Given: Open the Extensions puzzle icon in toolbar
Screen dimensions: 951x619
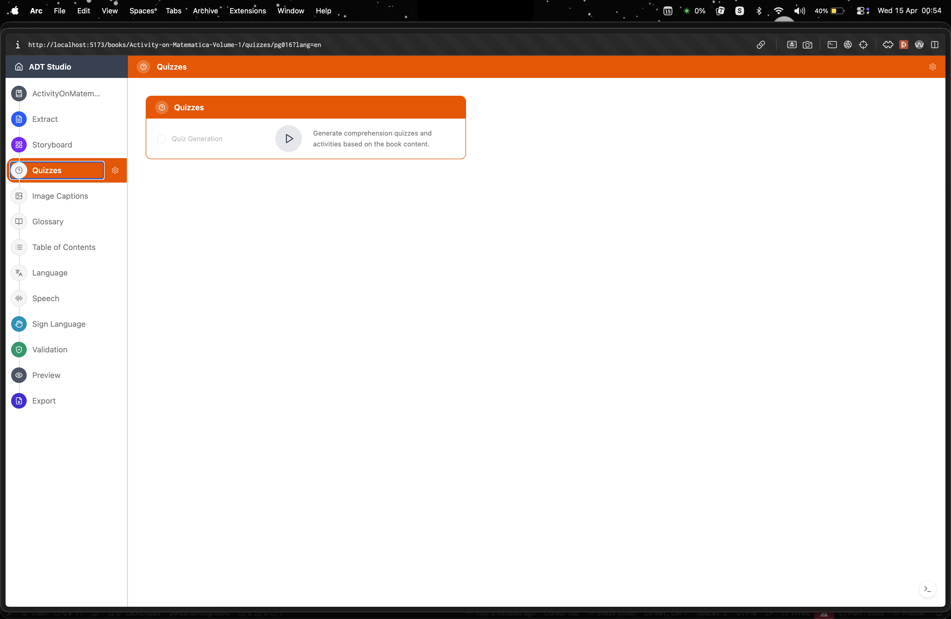Looking at the screenshot, I should pyautogui.click(x=888, y=45).
